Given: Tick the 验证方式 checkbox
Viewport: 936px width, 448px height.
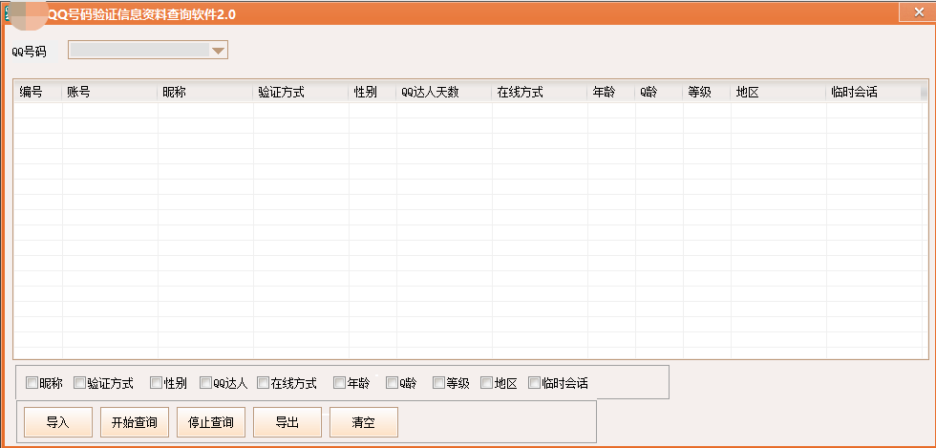Looking at the screenshot, I should point(79,383).
